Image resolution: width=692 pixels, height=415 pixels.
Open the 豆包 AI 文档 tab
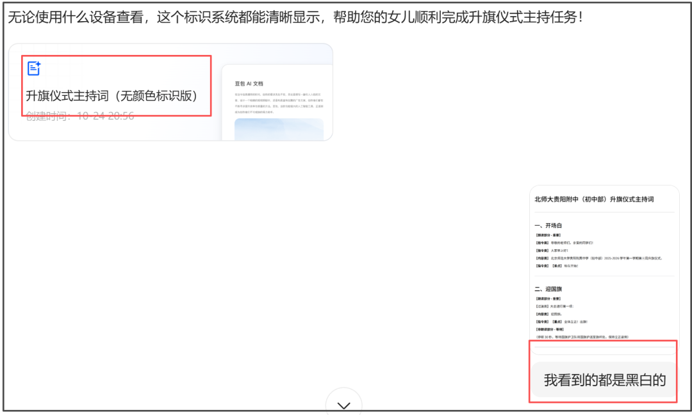pyautogui.click(x=249, y=81)
